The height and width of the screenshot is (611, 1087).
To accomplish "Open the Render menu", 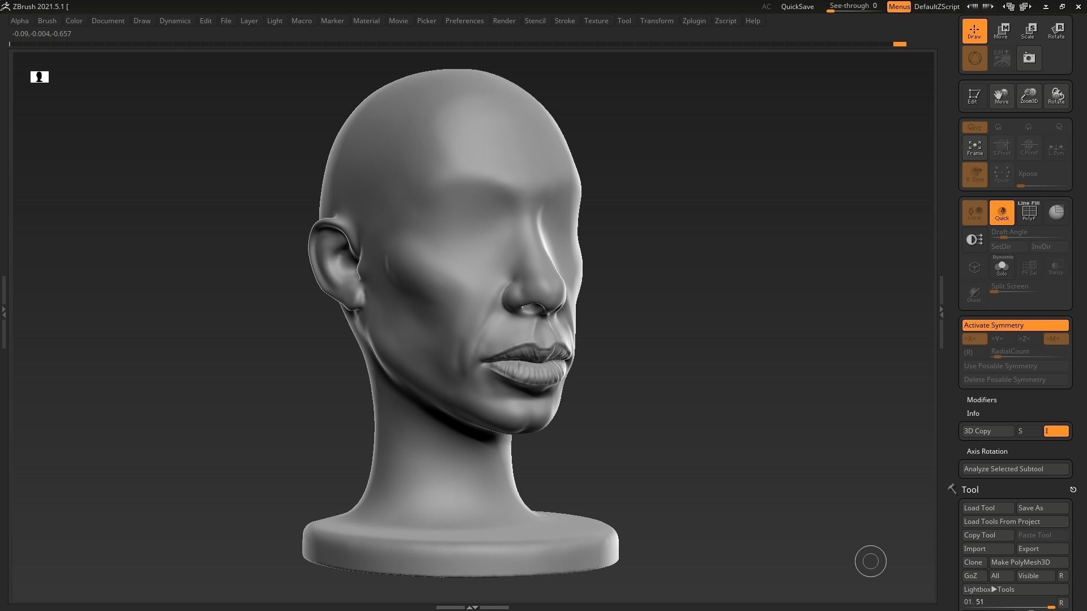I will pyautogui.click(x=504, y=21).
